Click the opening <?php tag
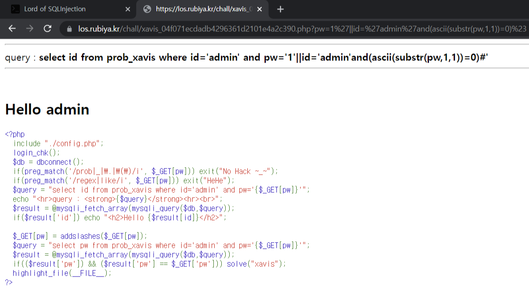The image size is (529, 288). tap(15, 134)
